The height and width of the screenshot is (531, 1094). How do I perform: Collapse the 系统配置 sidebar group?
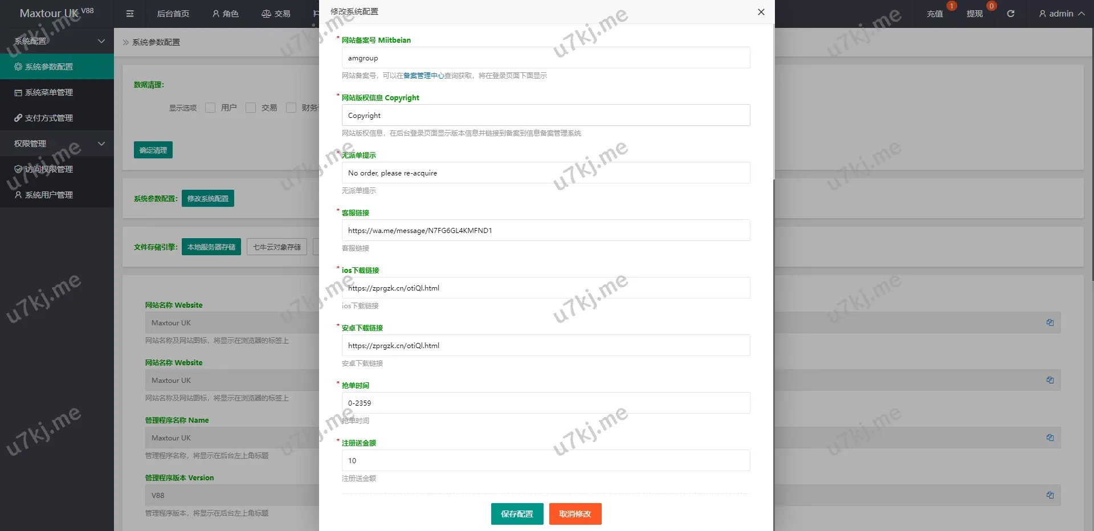pyautogui.click(x=57, y=41)
